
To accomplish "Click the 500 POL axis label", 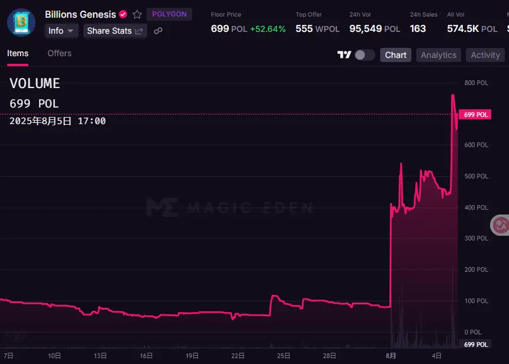I will [476, 176].
